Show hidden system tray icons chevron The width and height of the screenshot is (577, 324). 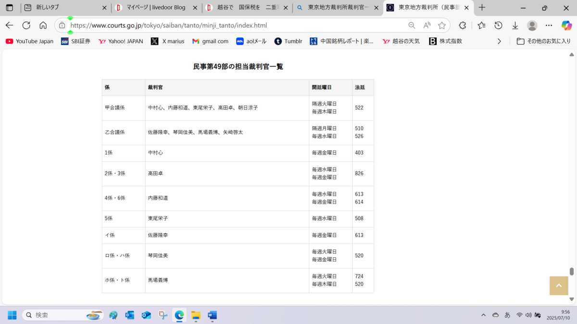pos(483,315)
